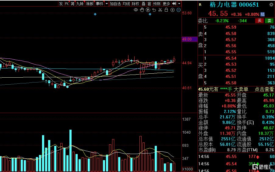Select sell level 3 price 45.57
This screenshot has width=275, height=172.
coord(231,40)
